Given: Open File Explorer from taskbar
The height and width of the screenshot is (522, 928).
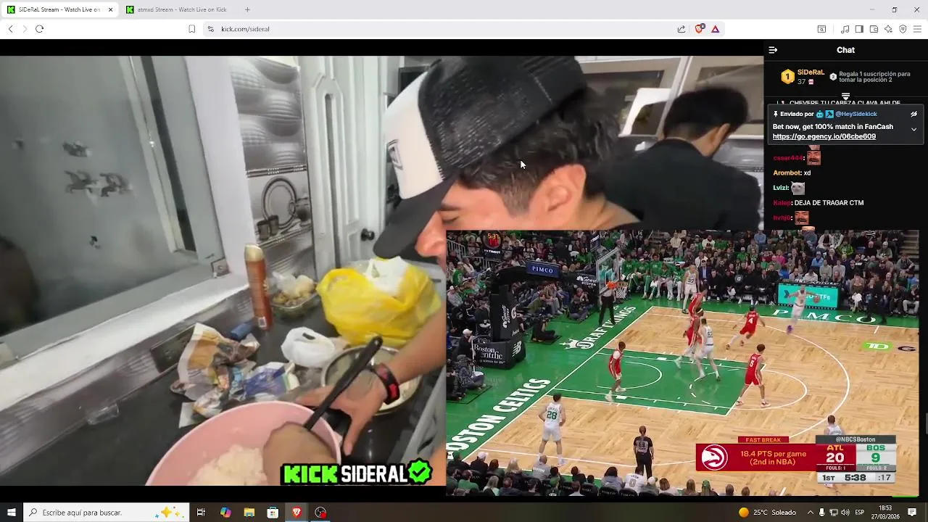Looking at the screenshot, I should pos(249,513).
